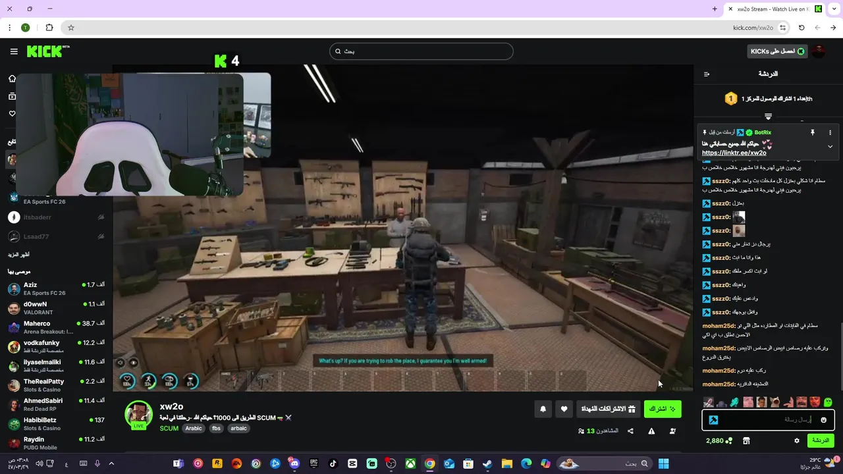Expand the gift leaderboard handle

(x=768, y=117)
